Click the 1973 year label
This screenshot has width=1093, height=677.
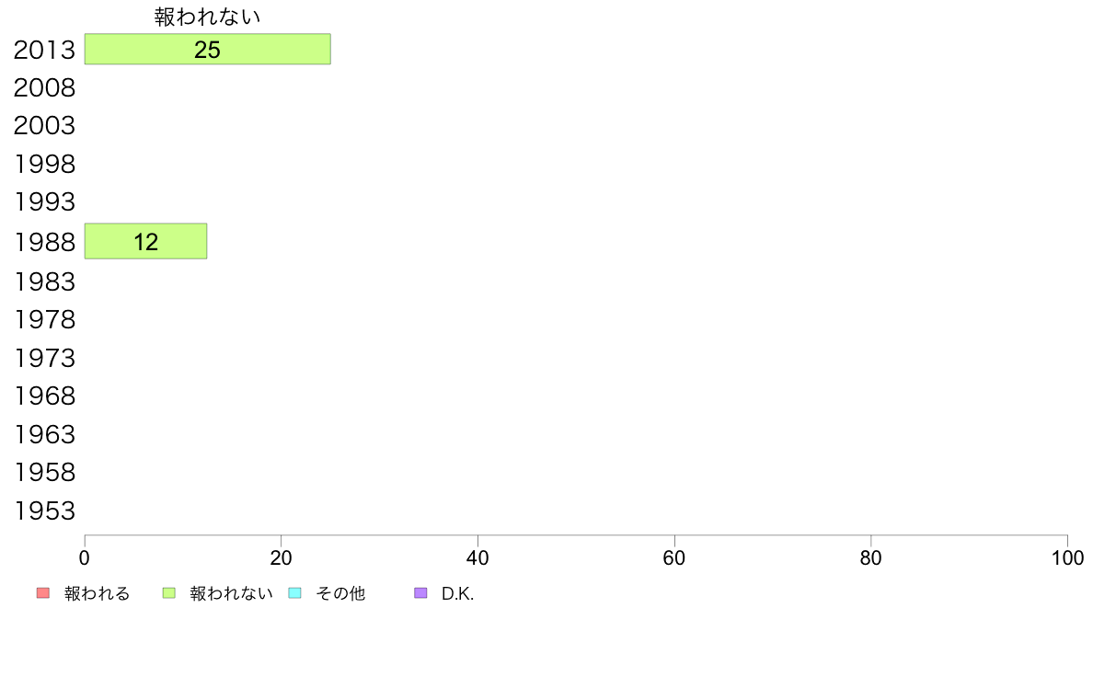coord(44,359)
